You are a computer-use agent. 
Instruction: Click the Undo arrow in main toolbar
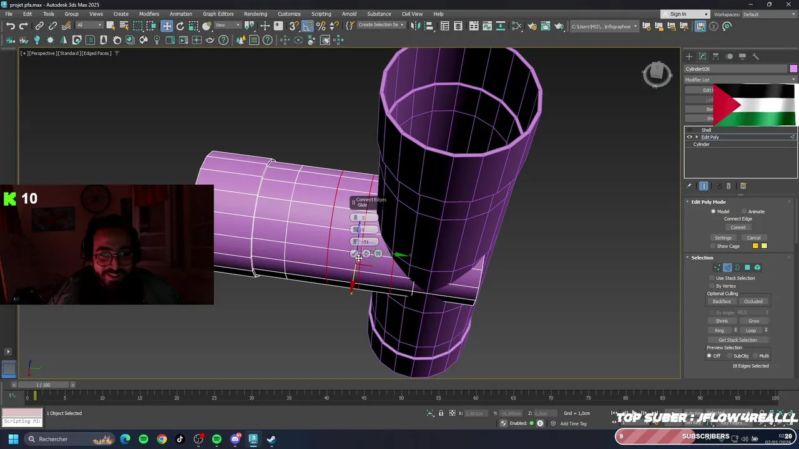[11, 26]
